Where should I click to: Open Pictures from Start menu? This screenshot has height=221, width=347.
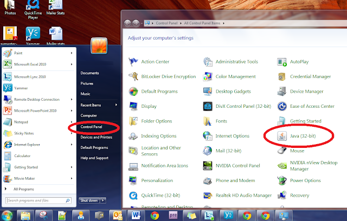[87, 83]
